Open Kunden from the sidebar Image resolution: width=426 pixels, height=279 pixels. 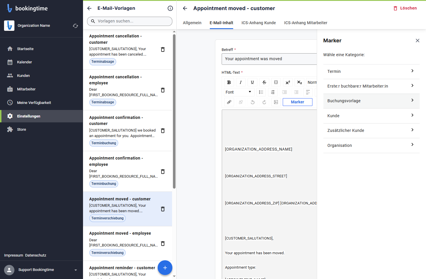tap(41, 76)
